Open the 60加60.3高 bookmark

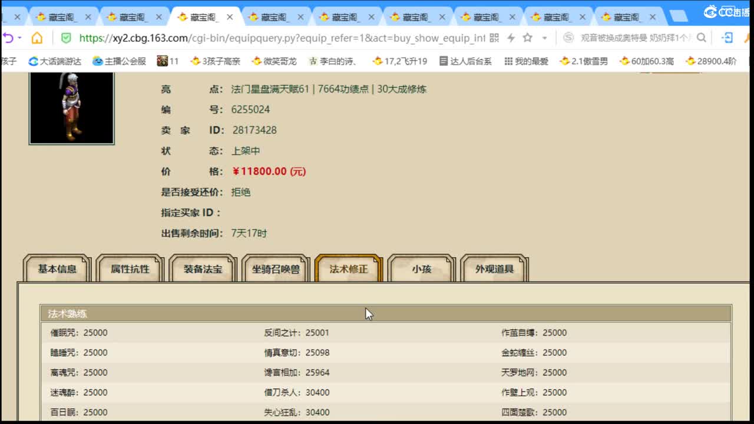coord(646,61)
